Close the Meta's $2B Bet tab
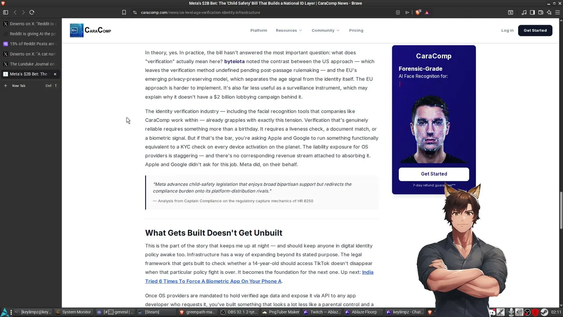 pos(55,74)
